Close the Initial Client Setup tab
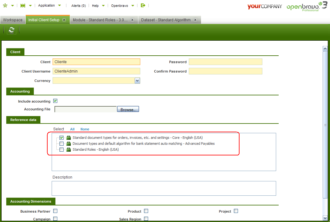Screen dimensions: 330x222 click(64, 20)
